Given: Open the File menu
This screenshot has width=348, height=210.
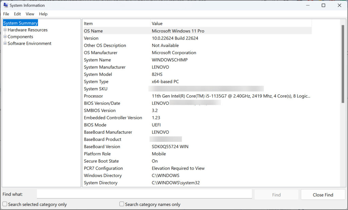Looking at the screenshot, I should pos(6,14).
